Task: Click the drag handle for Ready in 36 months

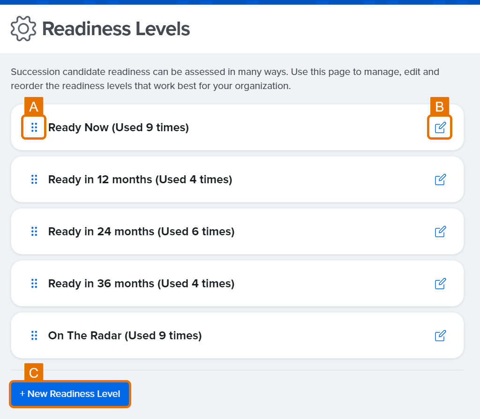Action: 34,284
